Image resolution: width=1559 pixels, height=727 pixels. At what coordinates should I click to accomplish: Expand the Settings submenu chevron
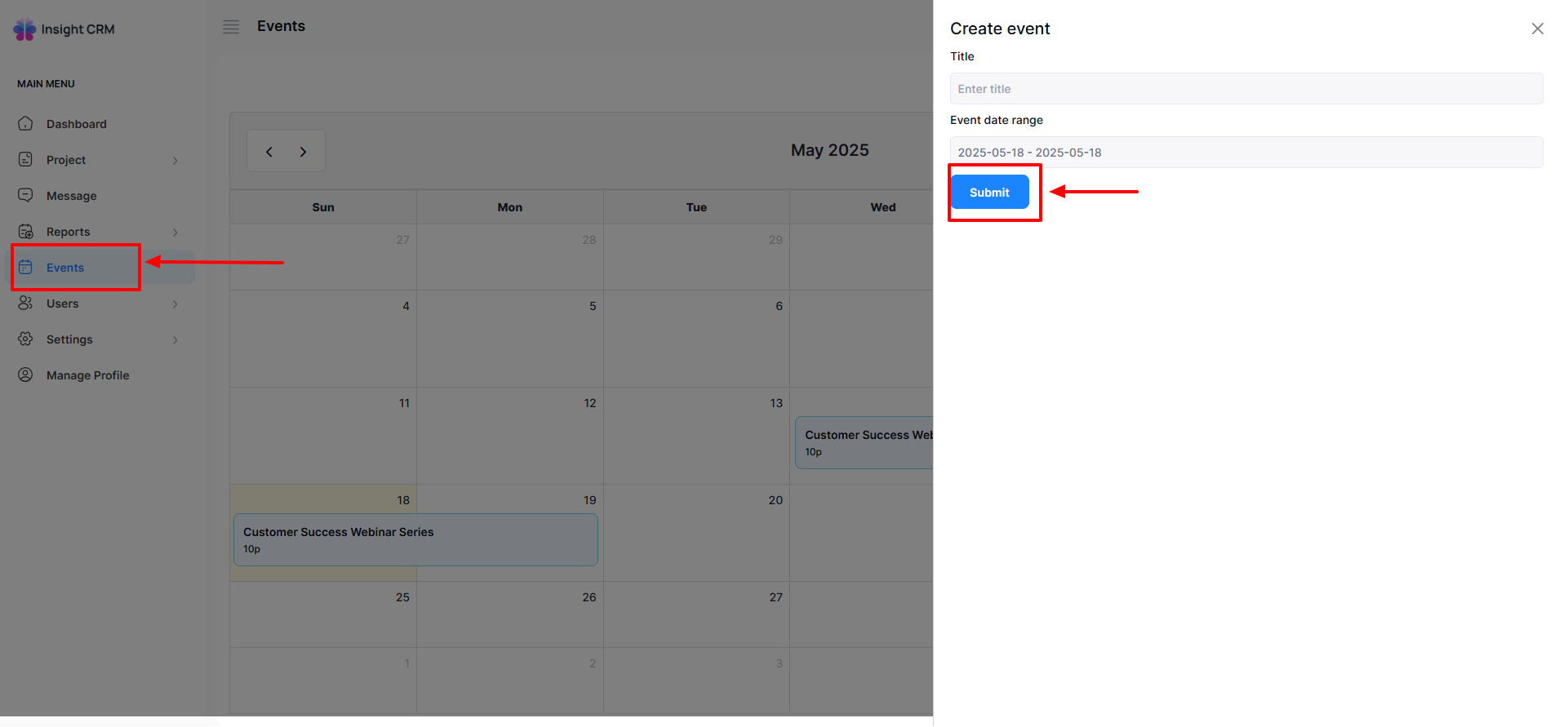[x=175, y=340]
